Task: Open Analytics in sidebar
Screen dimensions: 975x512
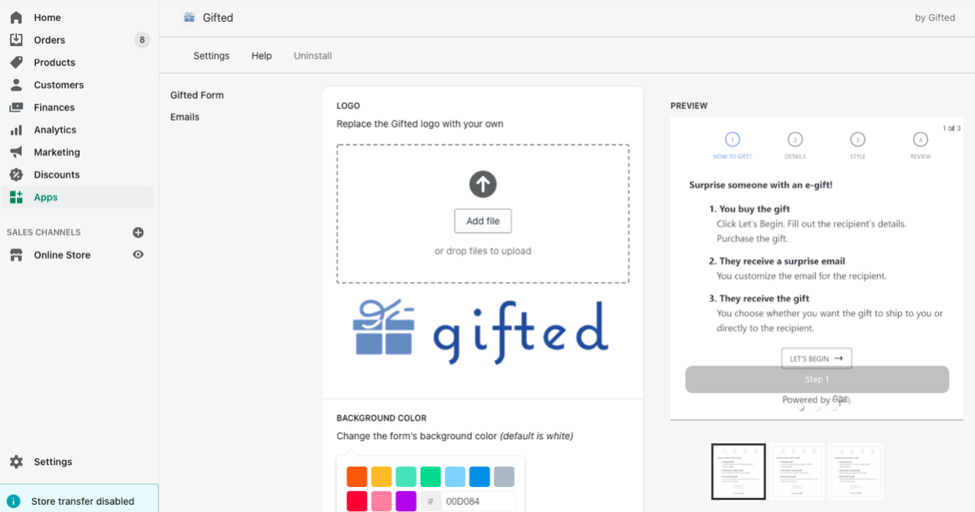Action: (x=55, y=130)
